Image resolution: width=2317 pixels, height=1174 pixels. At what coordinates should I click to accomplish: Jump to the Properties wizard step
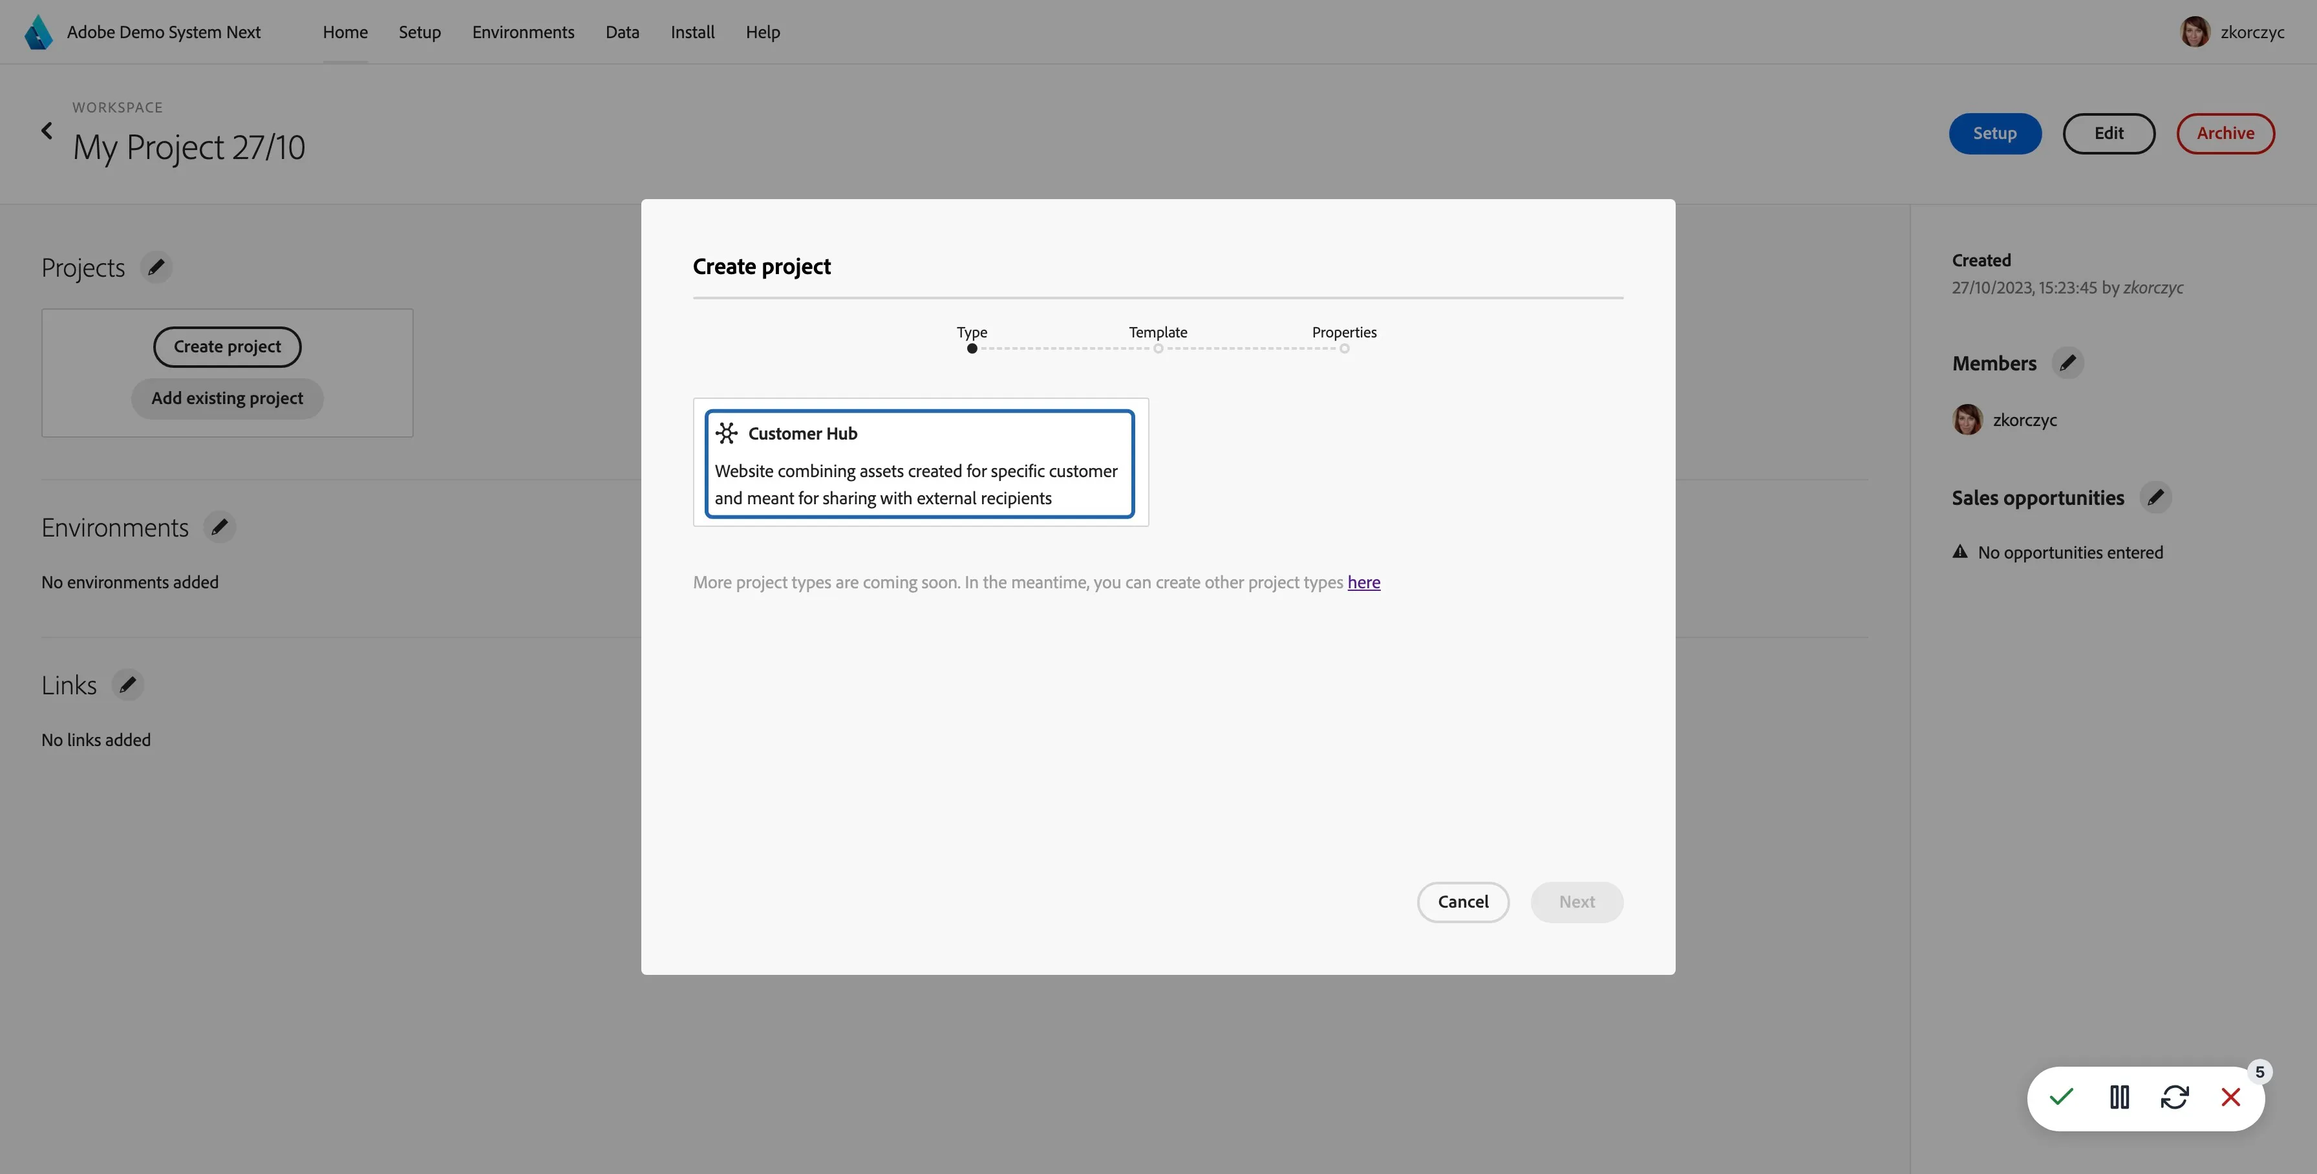pos(1344,339)
